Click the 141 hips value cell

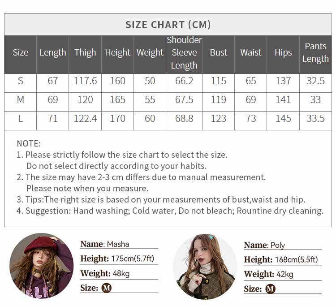point(283,99)
